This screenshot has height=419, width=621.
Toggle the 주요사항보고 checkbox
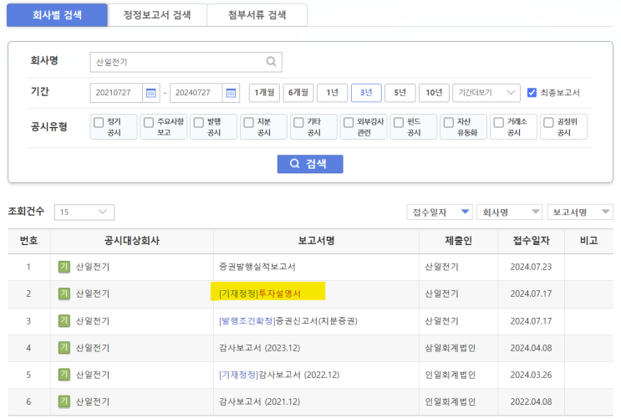coord(149,122)
